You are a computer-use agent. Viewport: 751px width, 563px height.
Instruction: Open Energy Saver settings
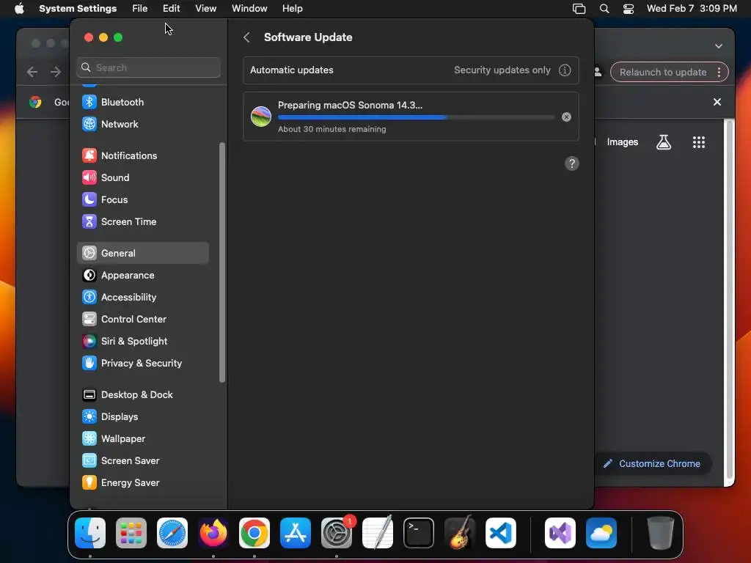[x=143, y=482]
